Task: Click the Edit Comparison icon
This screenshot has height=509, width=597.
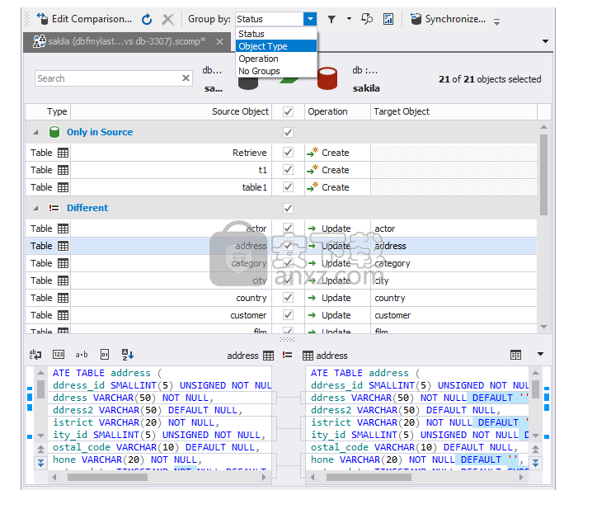Action: (42, 19)
